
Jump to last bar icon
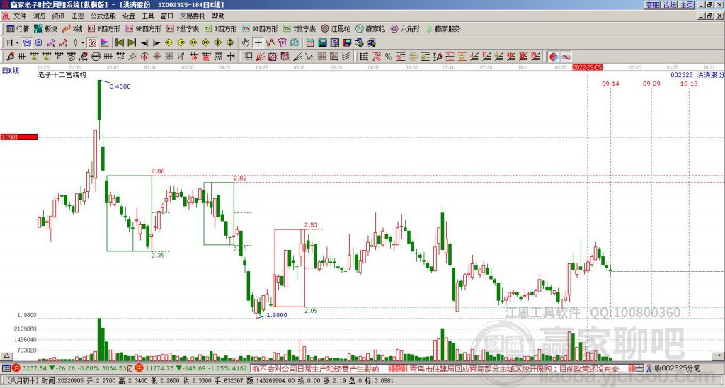[x=132, y=42]
